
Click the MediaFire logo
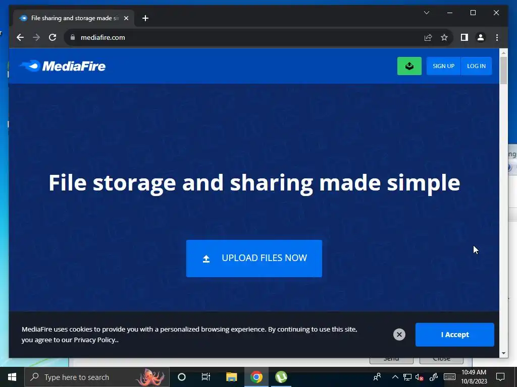[63, 66]
